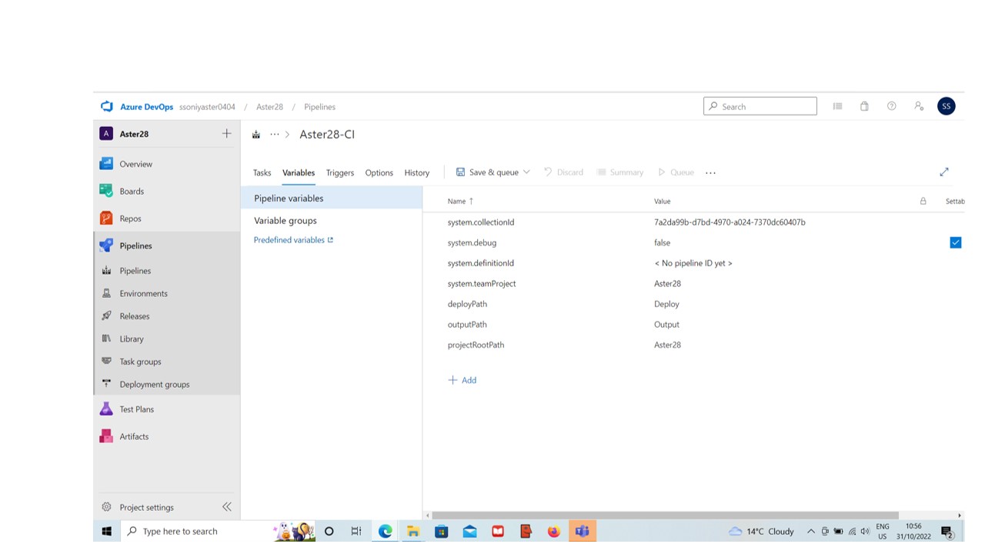Image resolution: width=985 pixels, height=554 pixels.
Task: Open Microsoft Teams from taskbar
Action: [x=582, y=531]
